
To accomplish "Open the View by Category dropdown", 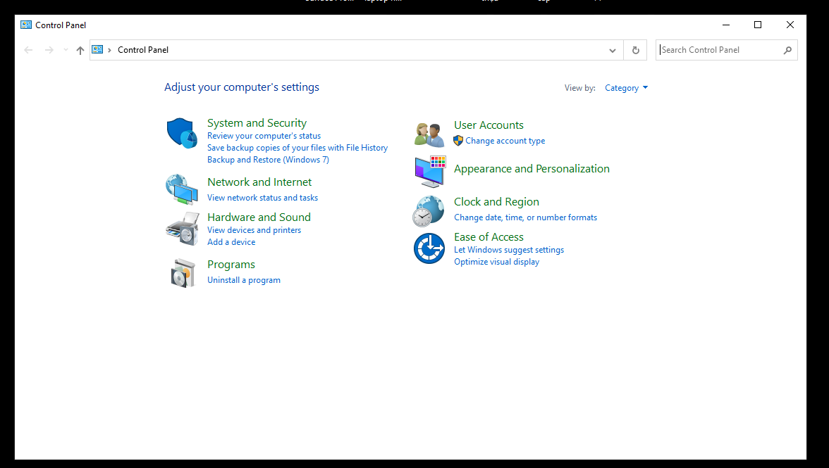I will [x=626, y=88].
